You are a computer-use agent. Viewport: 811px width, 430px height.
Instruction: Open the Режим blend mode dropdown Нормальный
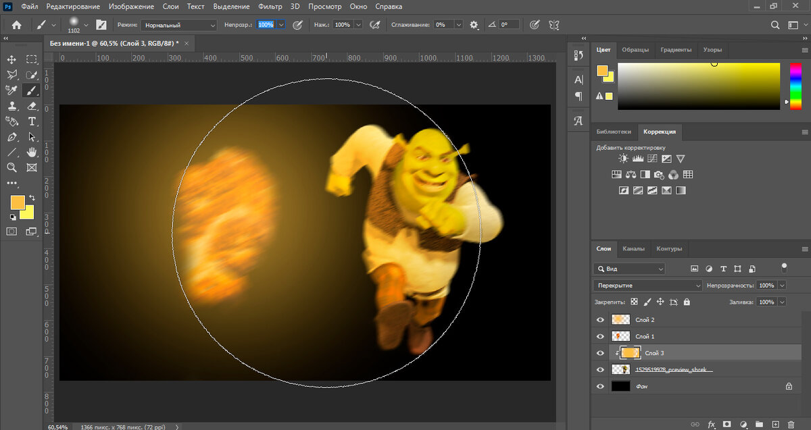(x=178, y=24)
